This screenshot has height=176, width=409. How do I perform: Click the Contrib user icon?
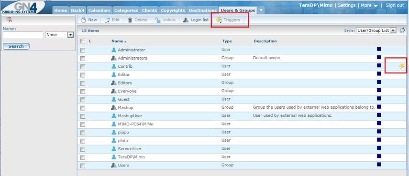114,66
